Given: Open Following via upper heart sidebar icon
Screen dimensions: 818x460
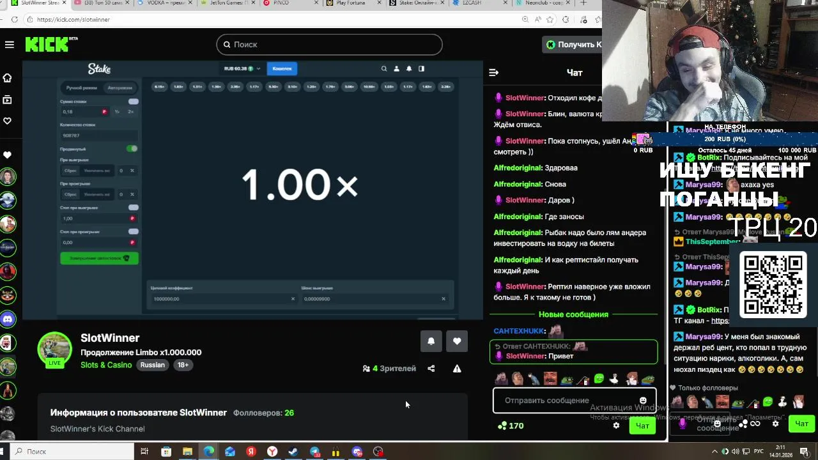Looking at the screenshot, I should (8, 121).
